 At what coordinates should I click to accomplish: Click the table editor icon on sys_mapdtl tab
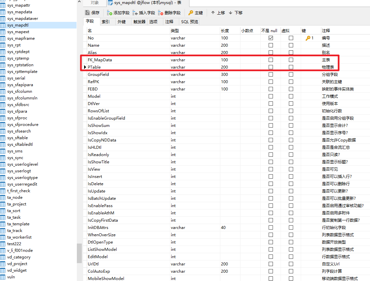click(110, 3)
